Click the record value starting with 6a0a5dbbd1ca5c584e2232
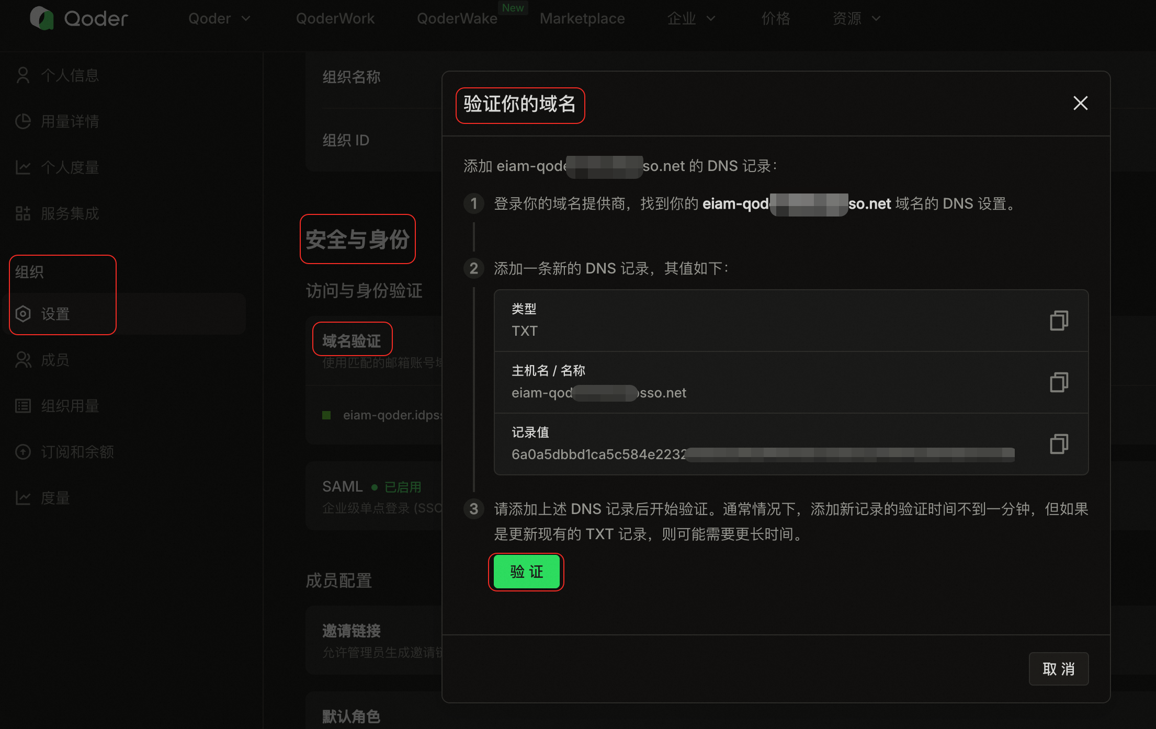This screenshot has width=1156, height=729. (x=763, y=454)
